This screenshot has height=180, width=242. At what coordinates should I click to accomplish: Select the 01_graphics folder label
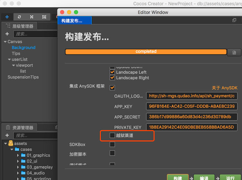click(x=38, y=155)
